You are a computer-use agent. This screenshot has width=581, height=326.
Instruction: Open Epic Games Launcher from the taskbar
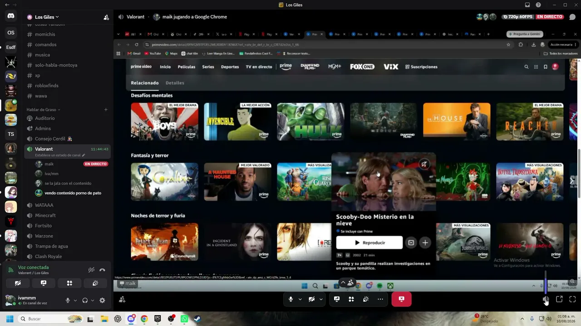[x=158, y=319]
